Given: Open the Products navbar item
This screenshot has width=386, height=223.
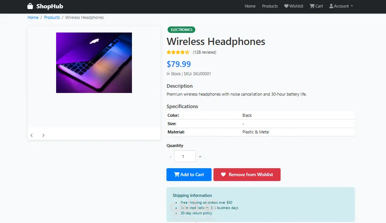Looking at the screenshot, I should (270, 6).
